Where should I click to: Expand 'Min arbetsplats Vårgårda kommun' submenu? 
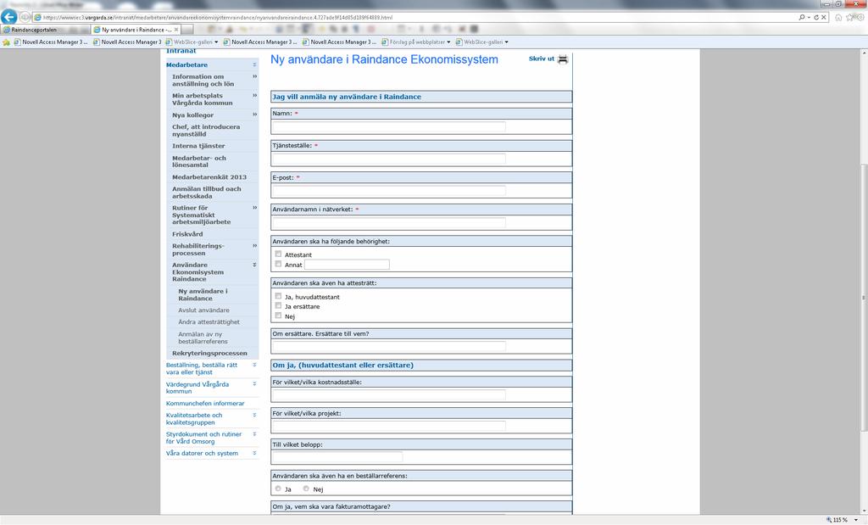(254, 95)
